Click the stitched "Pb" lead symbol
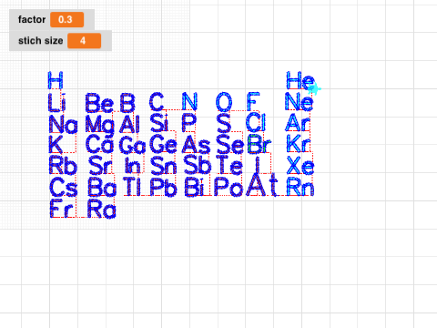The height and width of the screenshot is (328, 437). point(164,187)
